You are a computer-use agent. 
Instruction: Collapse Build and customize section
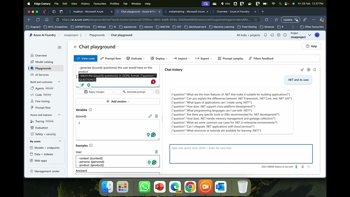point(59,82)
